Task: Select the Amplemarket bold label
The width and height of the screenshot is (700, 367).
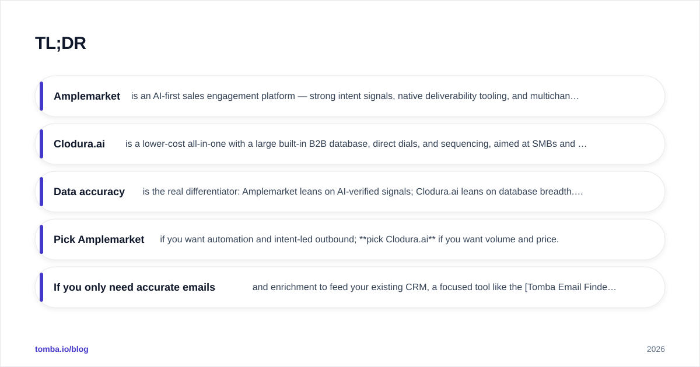Action: pos(87,96)
